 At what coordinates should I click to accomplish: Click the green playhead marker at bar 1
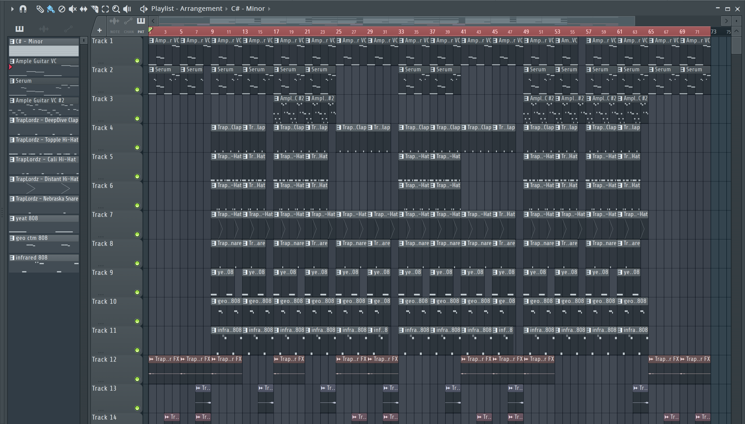151,30
